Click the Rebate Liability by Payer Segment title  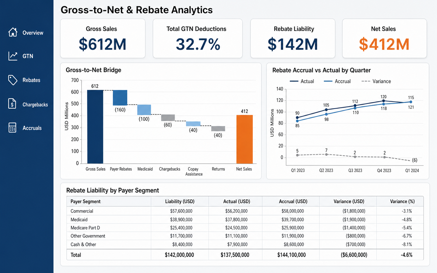(x=113, y=190)
